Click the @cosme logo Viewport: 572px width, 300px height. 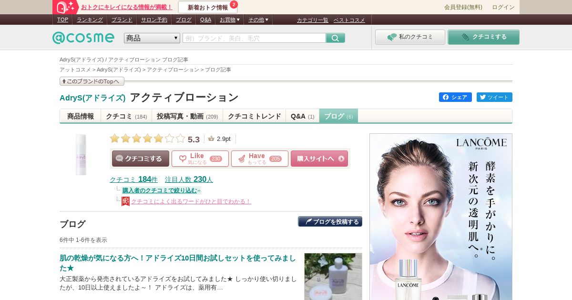pyautogui.click(x=83, y=38)
